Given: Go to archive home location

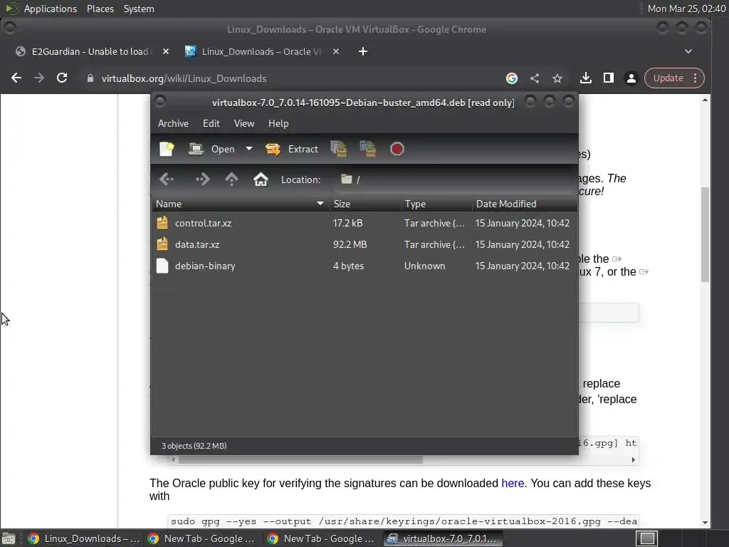Looking at the screenshot, I should (x=261, y=179).
